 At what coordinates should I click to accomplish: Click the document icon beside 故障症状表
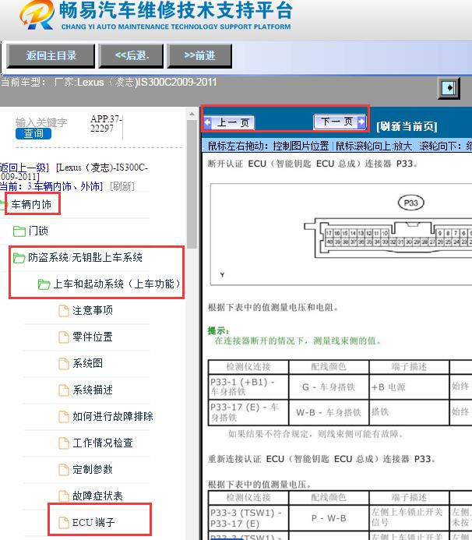pos(64,496)
